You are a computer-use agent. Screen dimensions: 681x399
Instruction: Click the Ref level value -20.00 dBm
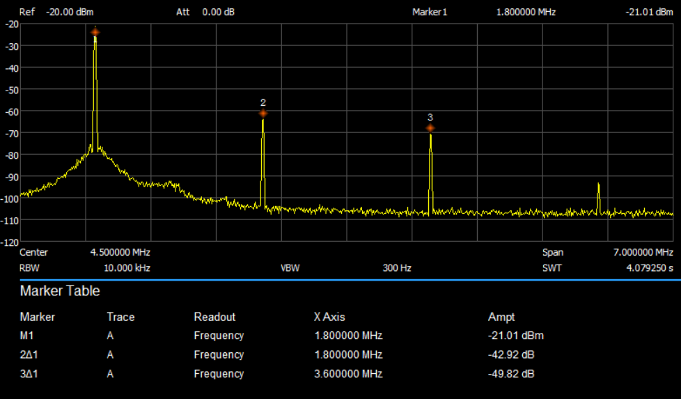coord(68,13)
